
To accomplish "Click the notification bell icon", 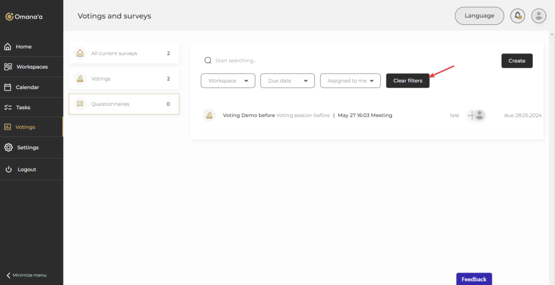I will [x=518, y=16].
